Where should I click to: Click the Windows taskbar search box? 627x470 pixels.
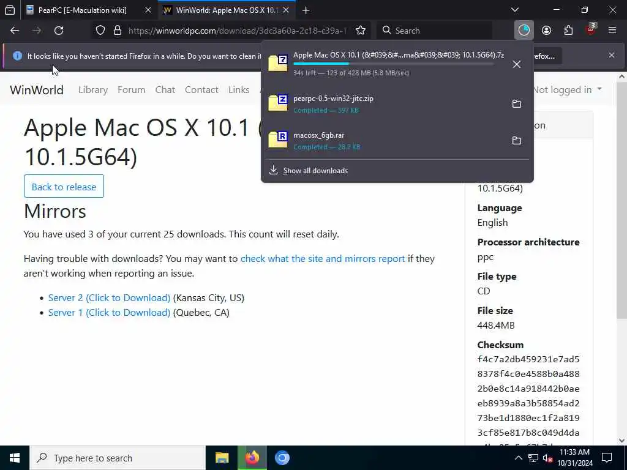point(118,458)
